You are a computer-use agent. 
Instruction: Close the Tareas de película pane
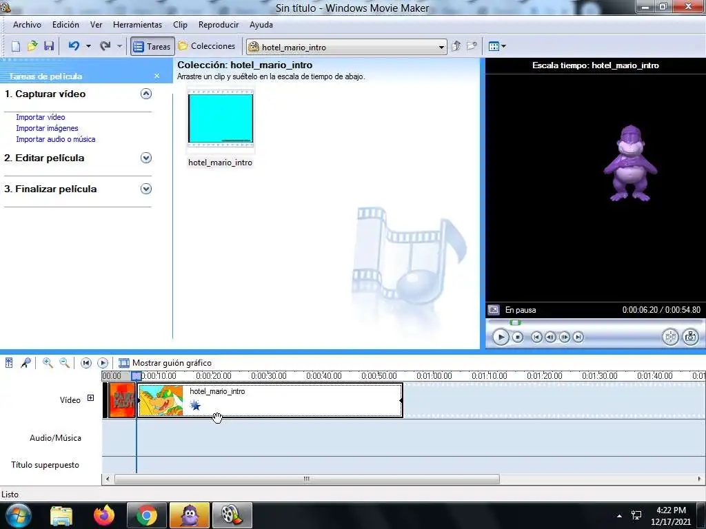(x=157, y=76)
